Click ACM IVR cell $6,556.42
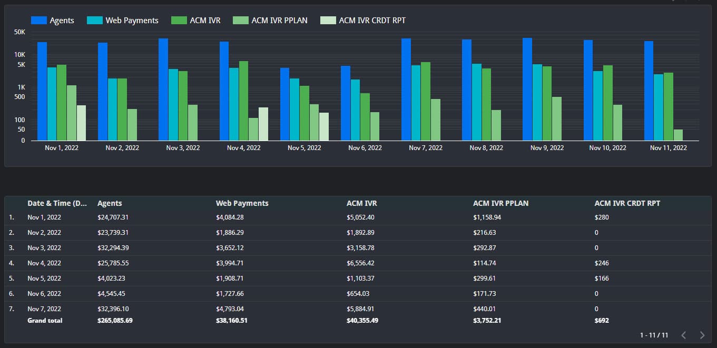The image size is (717, 348). pyautogui.click(x=360, y=263)
